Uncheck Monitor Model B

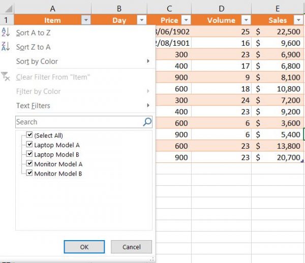29,173
